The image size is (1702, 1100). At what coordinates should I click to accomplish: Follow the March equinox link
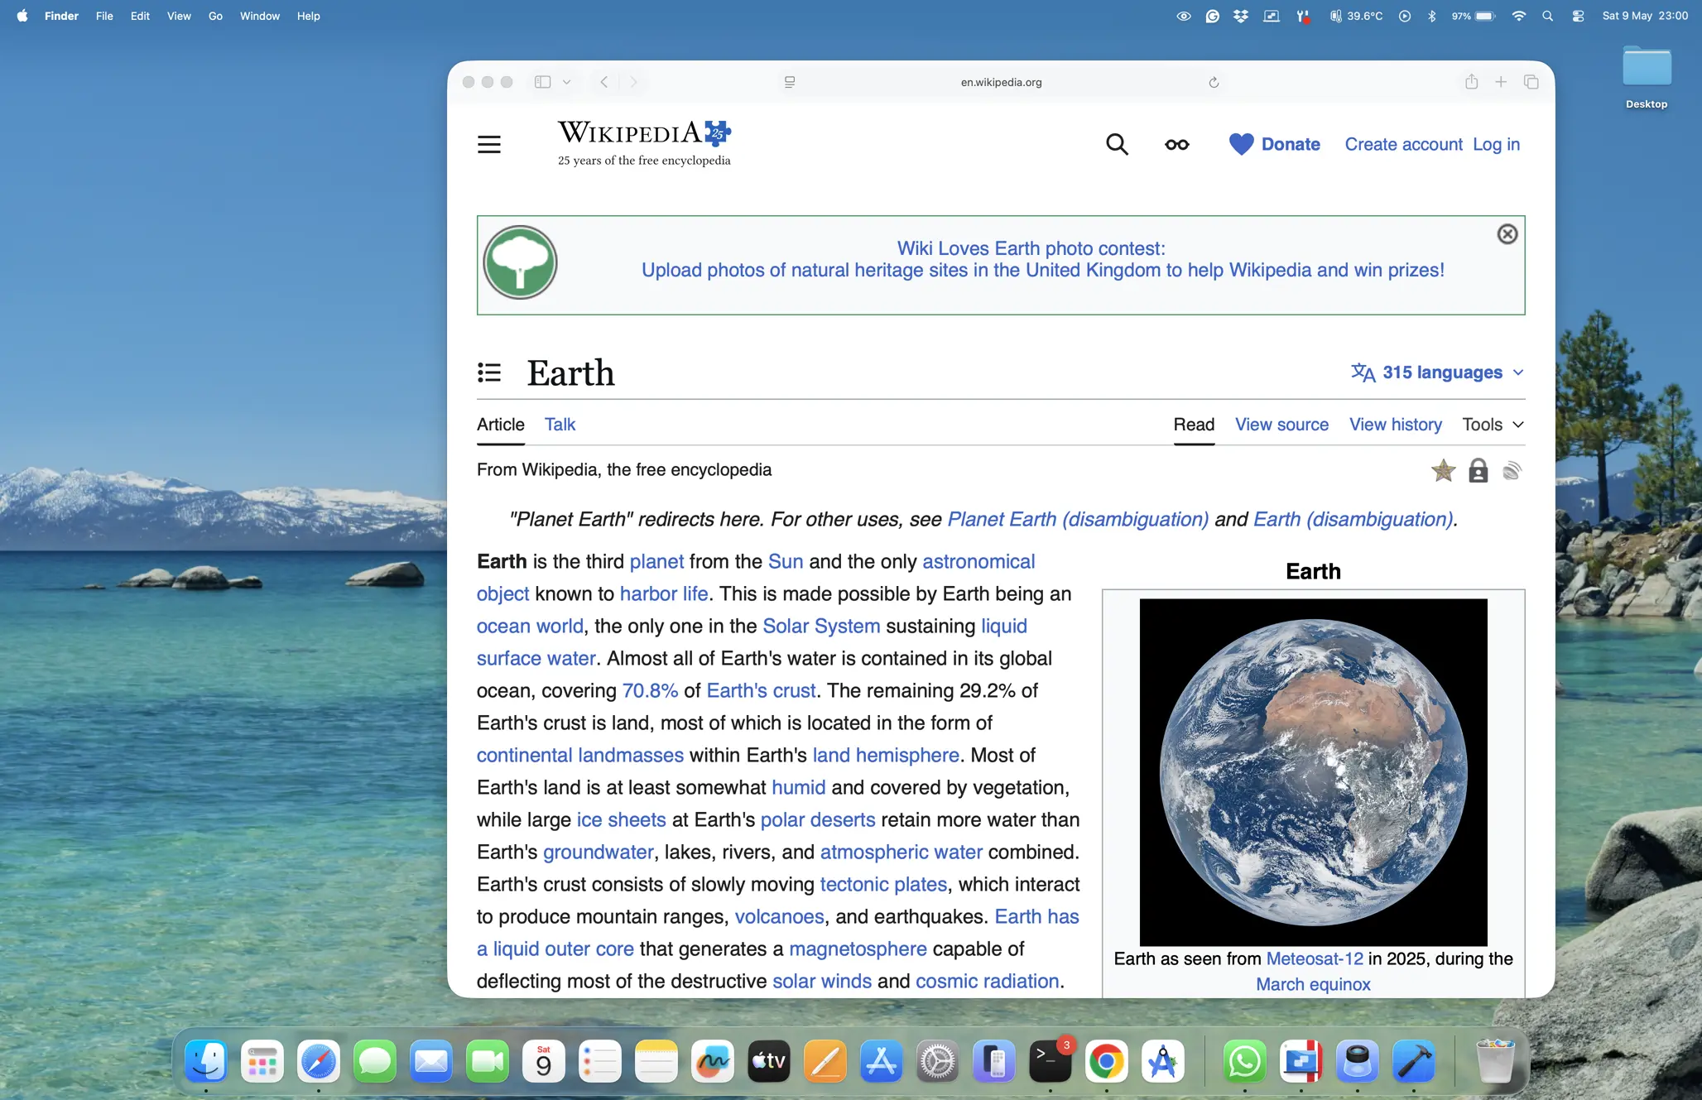(x=1313, y=984)
